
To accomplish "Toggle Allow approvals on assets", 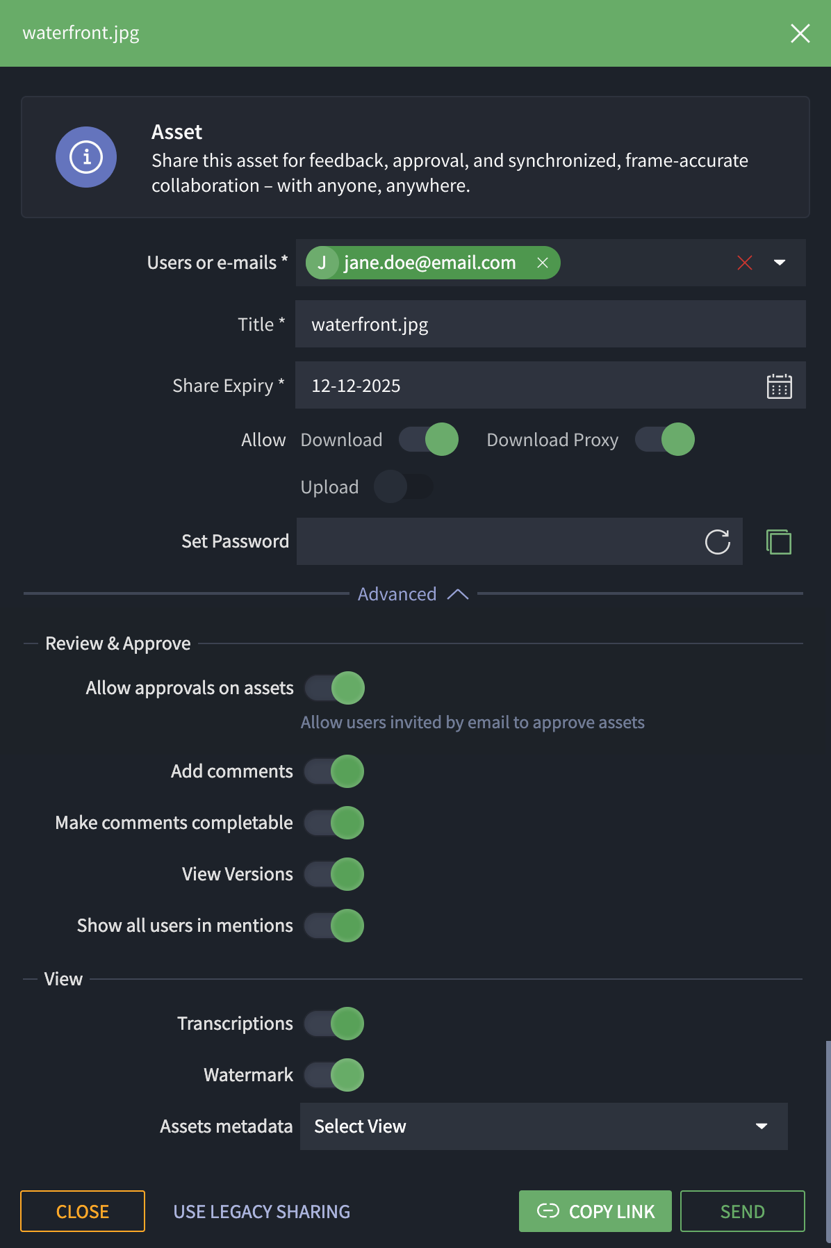I will point(334,688).
